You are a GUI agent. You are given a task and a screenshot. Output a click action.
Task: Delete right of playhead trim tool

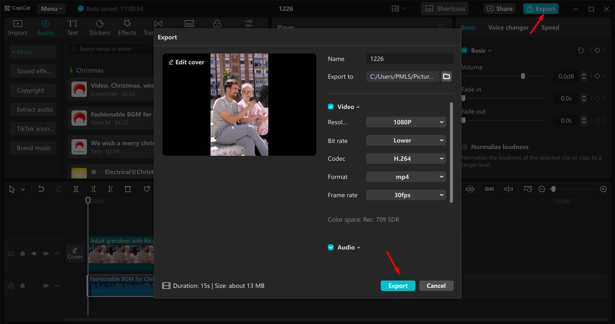tap(111, 189)
